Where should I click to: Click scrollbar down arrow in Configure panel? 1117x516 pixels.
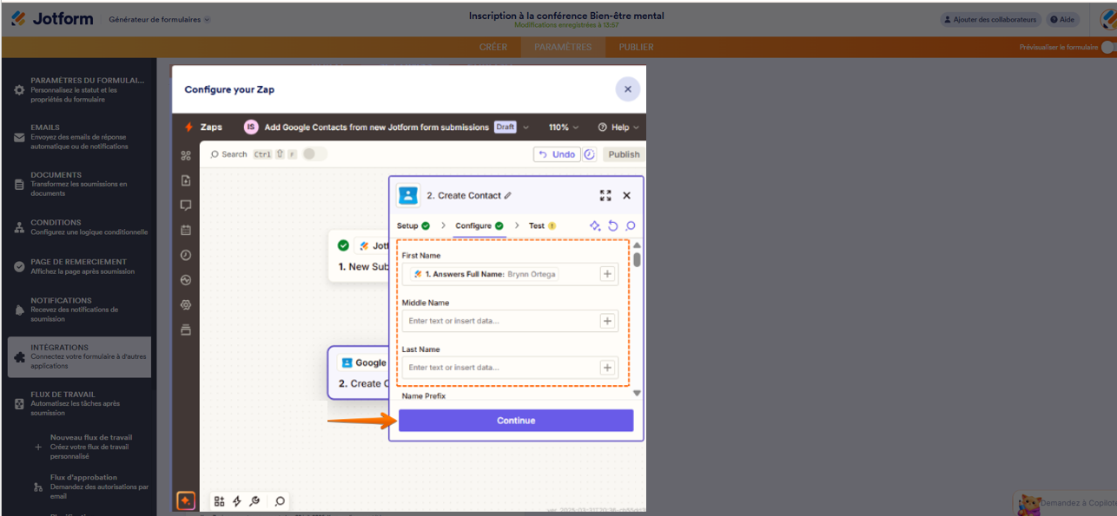637,393
